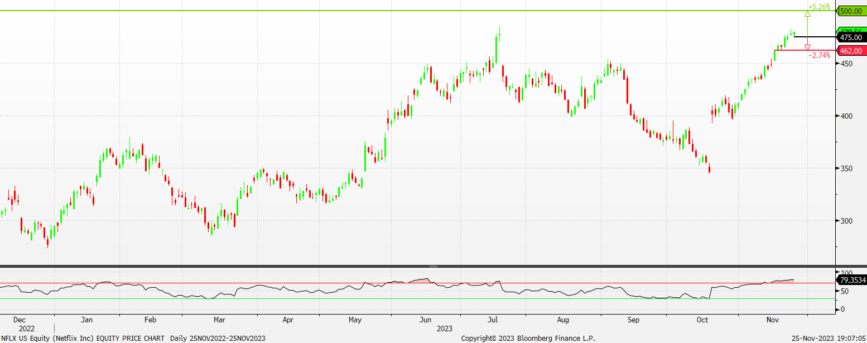This screenshot has height=343, width=867.
Task: Click the 50 level on RSI axis
Action: [844, 291]
